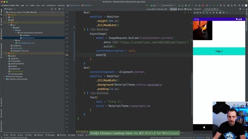Tap the emulator Back navigation triangle
The image size is (248, 139).
(x=204, y=127)
